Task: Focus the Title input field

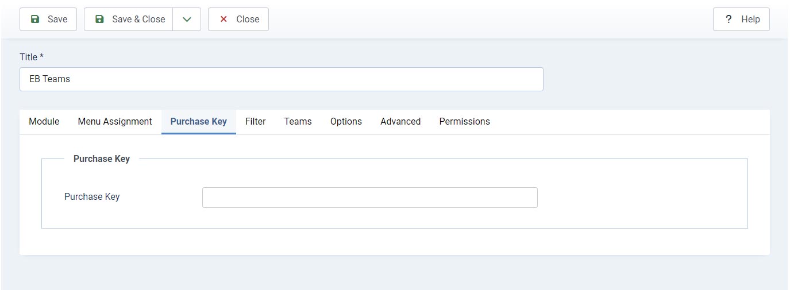Action: 282,79
